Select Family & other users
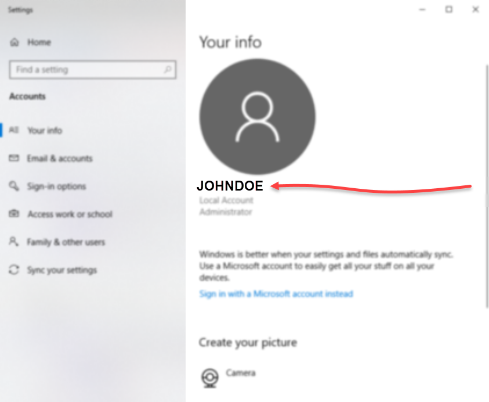This screenshot has width=489, height=402. tap(66, 242)
